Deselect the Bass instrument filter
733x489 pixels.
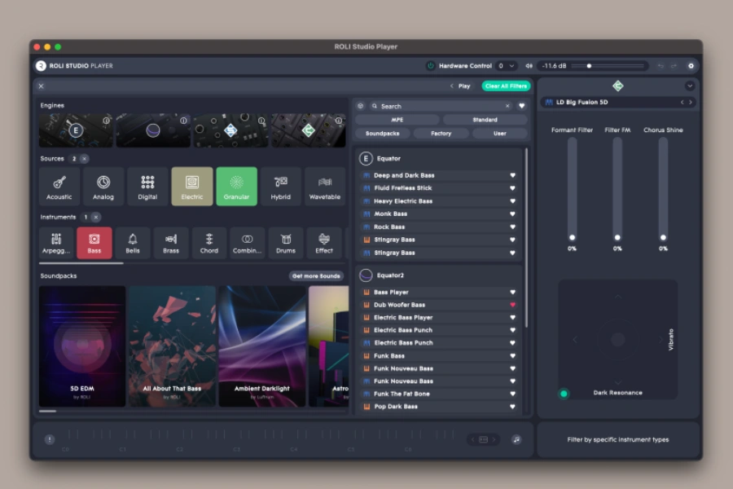tap(94, 243)
